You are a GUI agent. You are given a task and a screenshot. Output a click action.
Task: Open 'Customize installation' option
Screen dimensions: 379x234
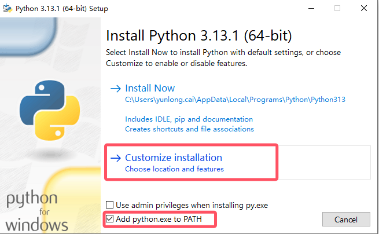click(174, 158)
